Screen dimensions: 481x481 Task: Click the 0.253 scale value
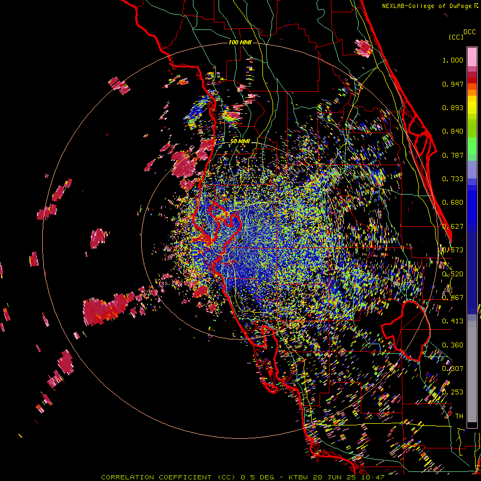point(453,392)
